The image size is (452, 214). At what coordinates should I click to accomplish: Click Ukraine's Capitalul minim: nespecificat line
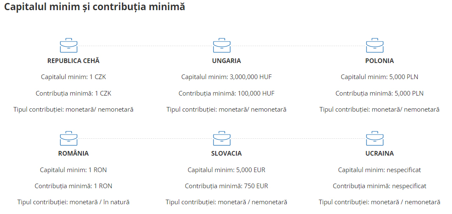[379, 170]
